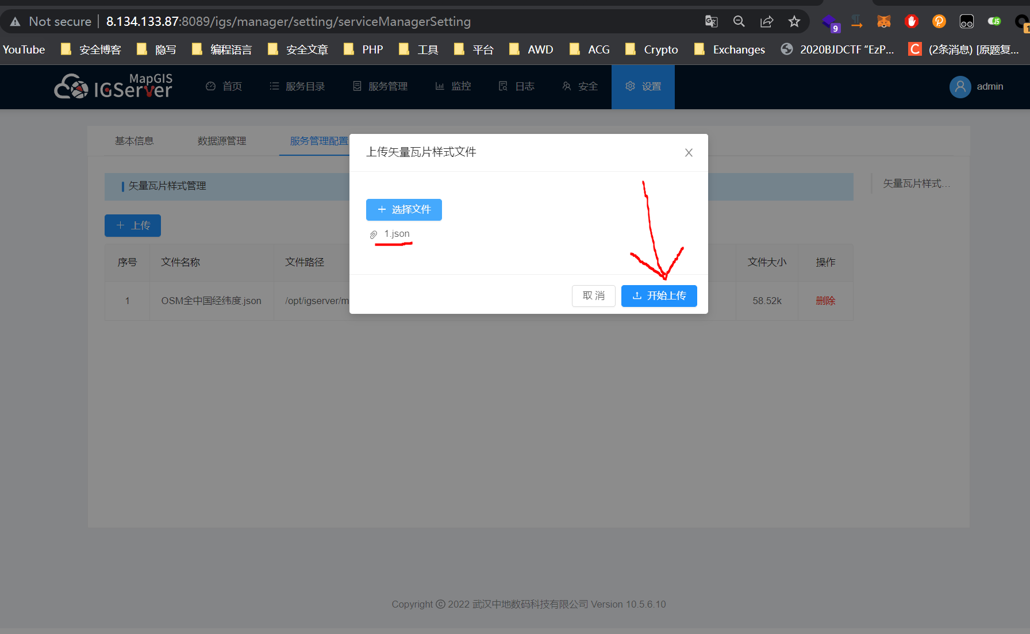Click the admin username label
1030x634 pixels.
[x=990, y=86]
